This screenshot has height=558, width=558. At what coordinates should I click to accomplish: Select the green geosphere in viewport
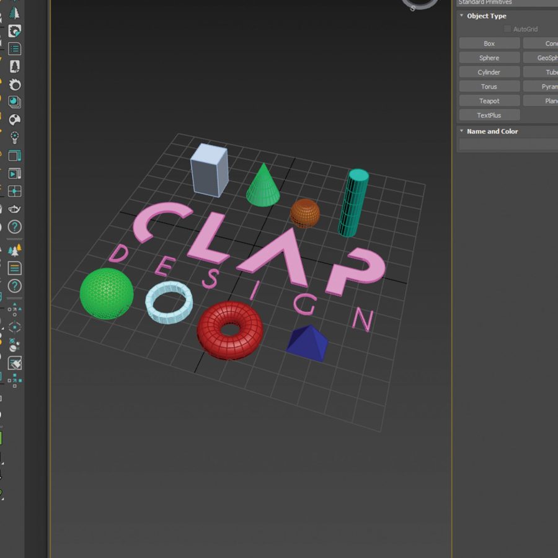(x=107, y=294)
